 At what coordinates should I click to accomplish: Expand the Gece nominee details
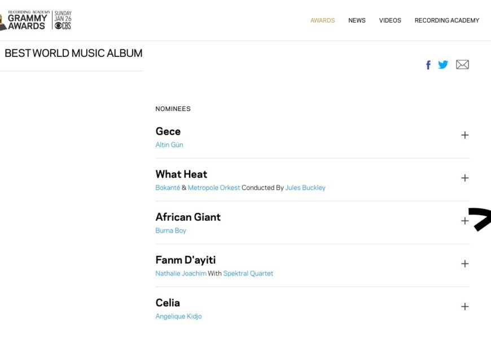coord(464,135)
